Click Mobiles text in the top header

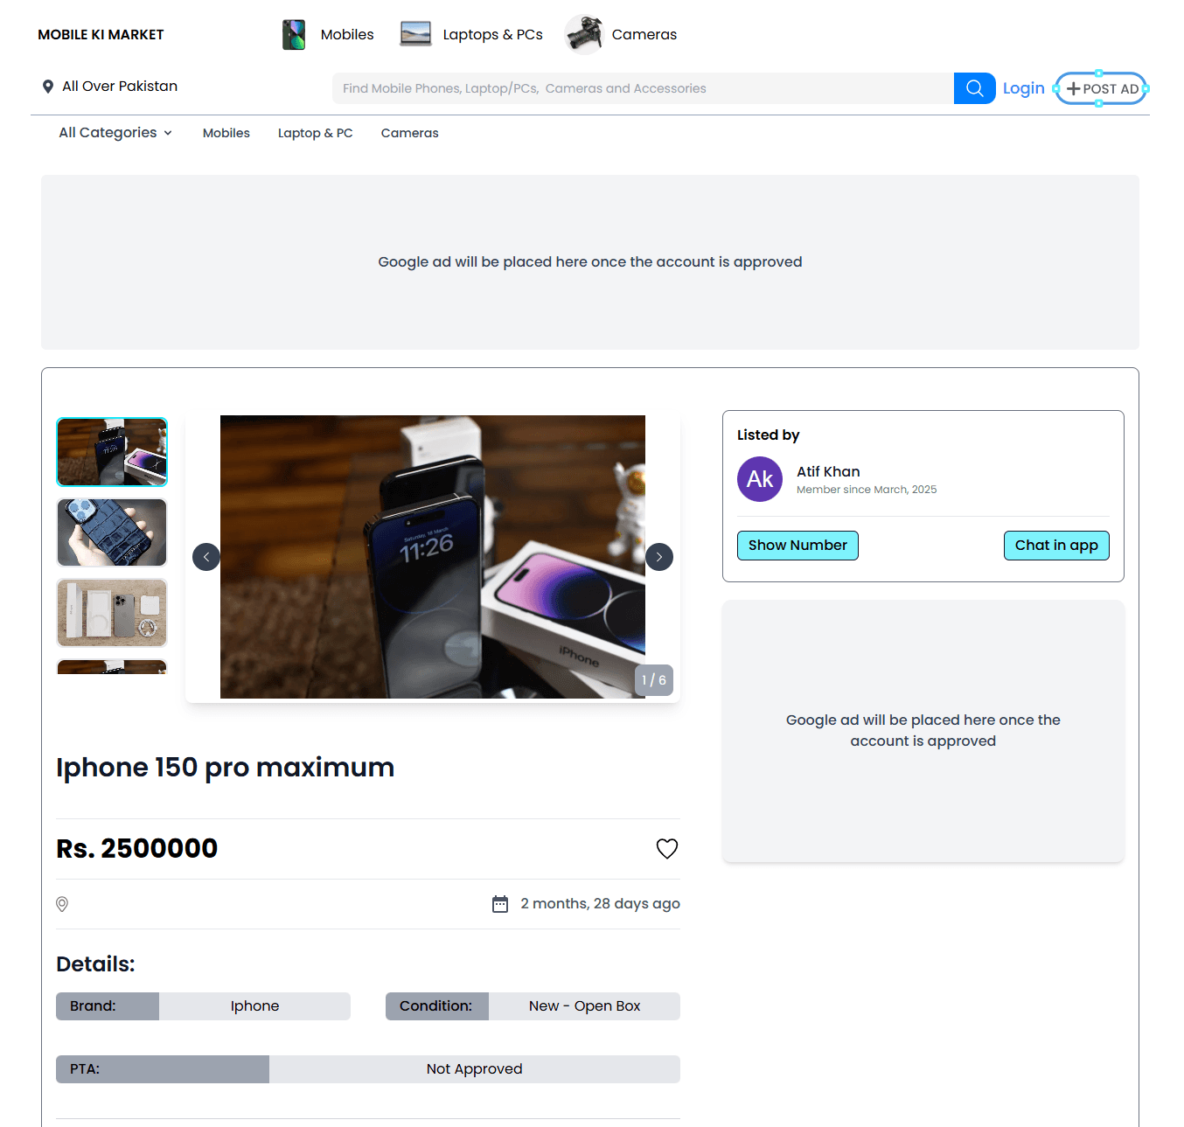347,35
